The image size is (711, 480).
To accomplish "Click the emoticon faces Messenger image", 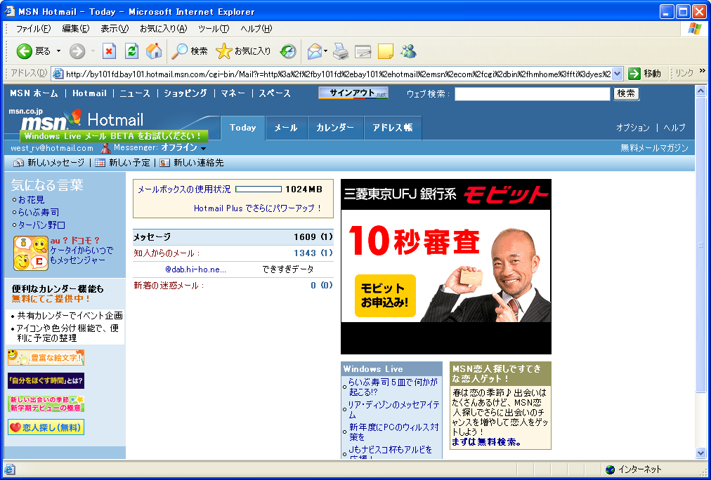I will click(31, 253).
